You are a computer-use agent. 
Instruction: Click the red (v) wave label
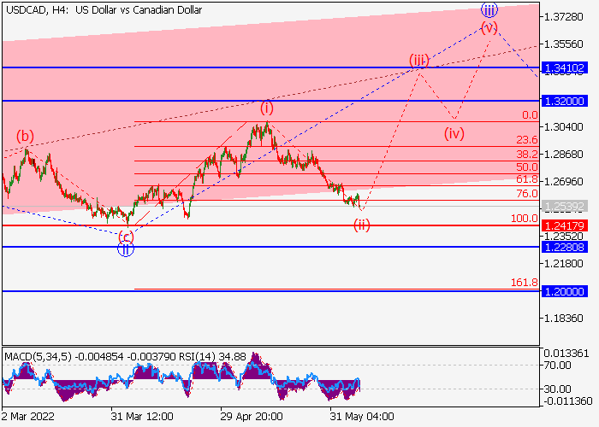(x=489, y=27)
